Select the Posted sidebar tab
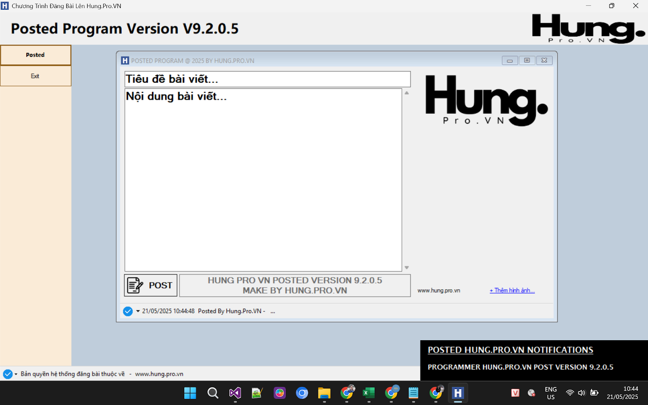The image size is (648, 405). pyautogui.click(x=36, y=55)
